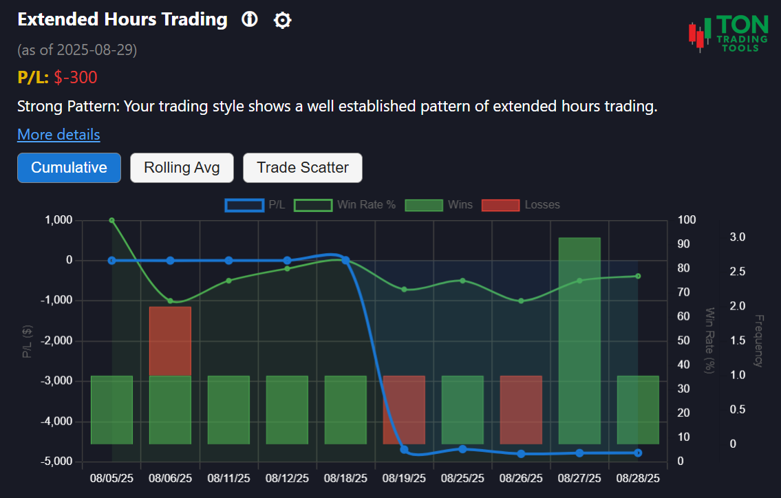Screen dimensions: 781x498
Task: Click the tall green bar on 08/27/25
Action: (x=579, y=337)
